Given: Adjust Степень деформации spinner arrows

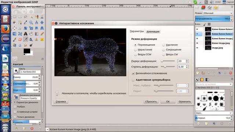Looking at the screenshot, I should (x=187, y=67).
